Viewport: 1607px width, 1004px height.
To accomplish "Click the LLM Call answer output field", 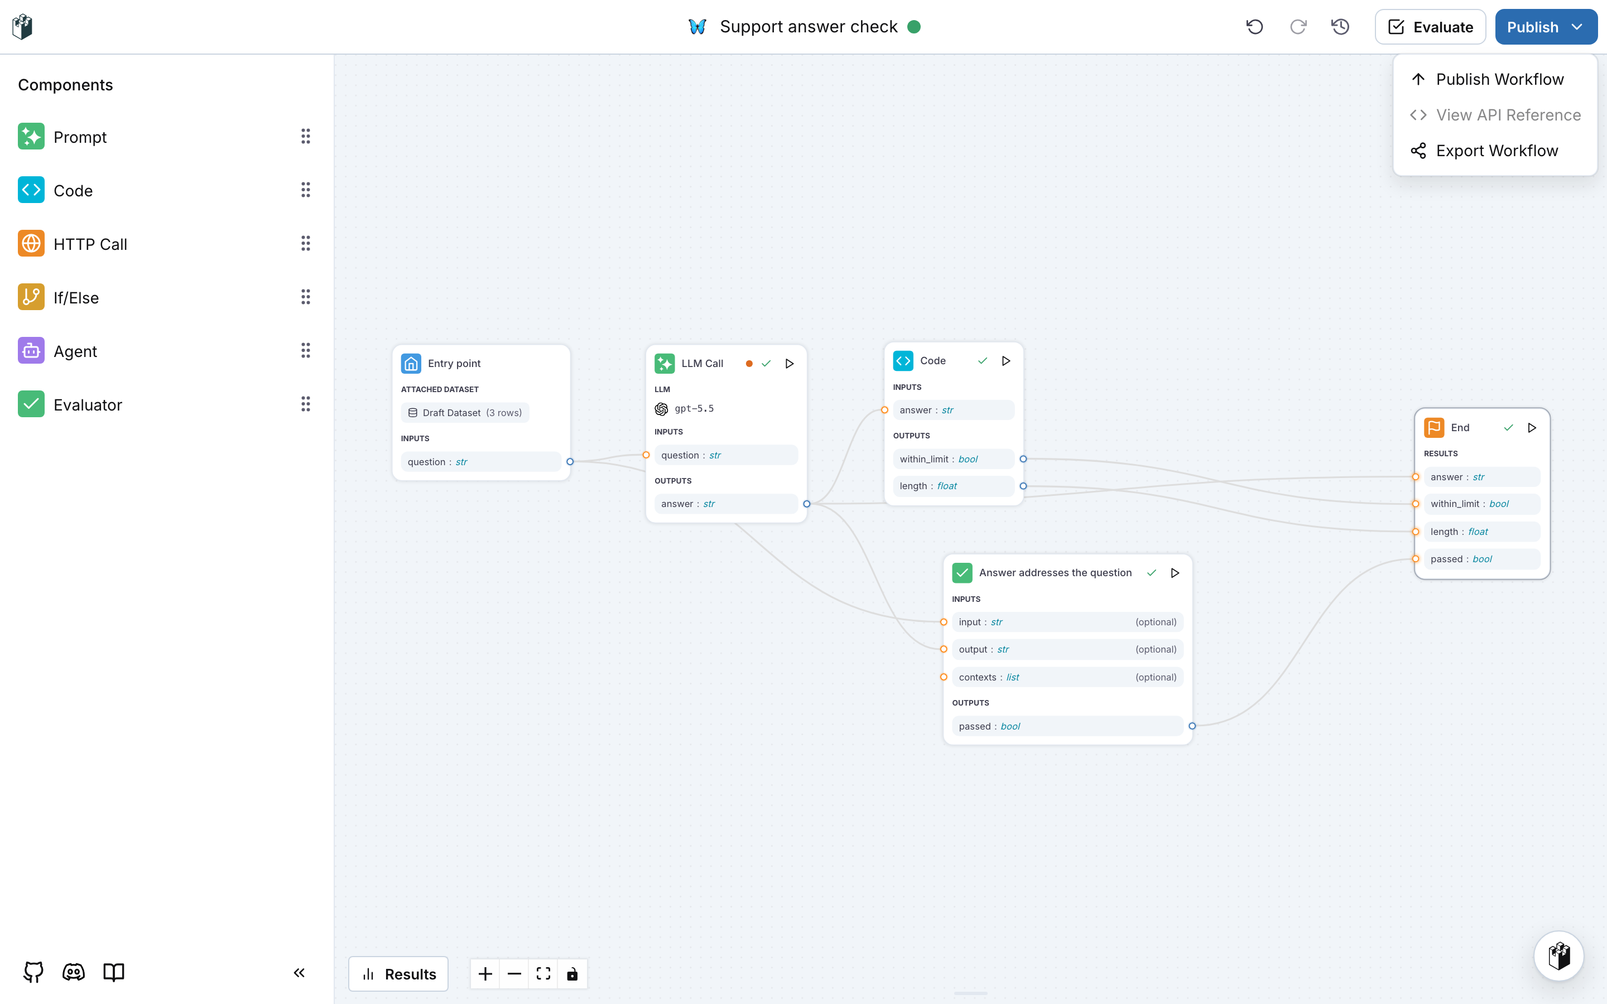I will [x=726, y=503].
